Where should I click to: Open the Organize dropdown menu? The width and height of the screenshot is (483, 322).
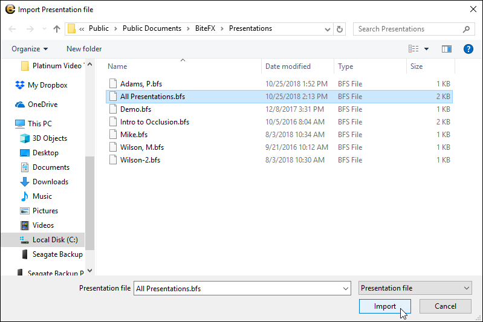point(29,49)
